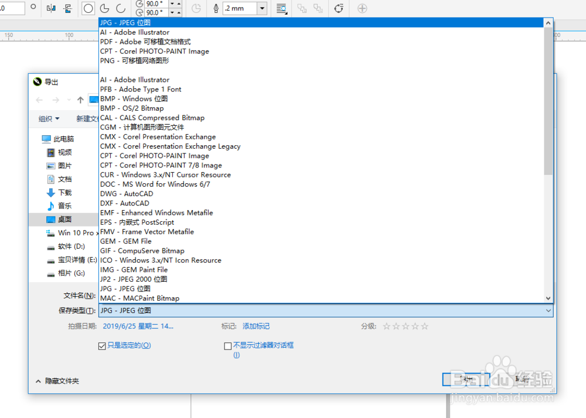Click the outline width pen icon
586x418 pixels.
[216, 8]
